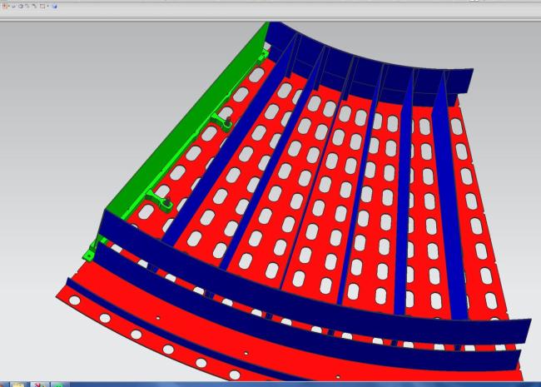Viewport: 541px width, 387px height.
Task: Select the curved blue flange at top
Action: [x=375, y=58]
